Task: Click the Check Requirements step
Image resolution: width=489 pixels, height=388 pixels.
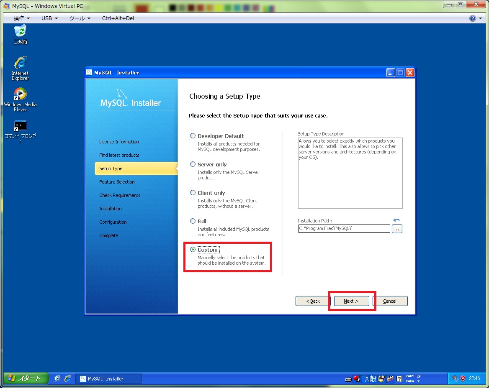Action: click(120, 195)
